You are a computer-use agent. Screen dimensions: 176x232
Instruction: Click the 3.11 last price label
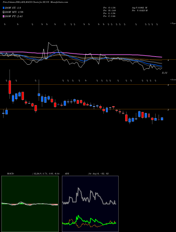[164, 73]
